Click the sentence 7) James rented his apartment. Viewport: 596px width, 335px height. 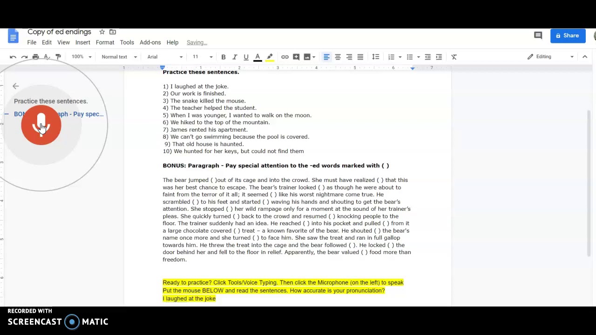click(x=205, y=130)
